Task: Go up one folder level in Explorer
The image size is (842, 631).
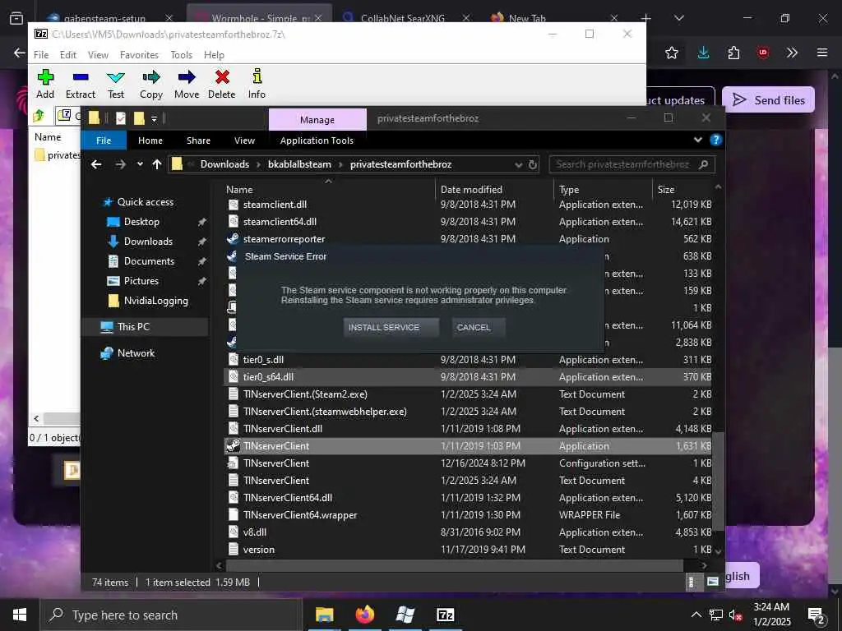Action: [157, 164]
